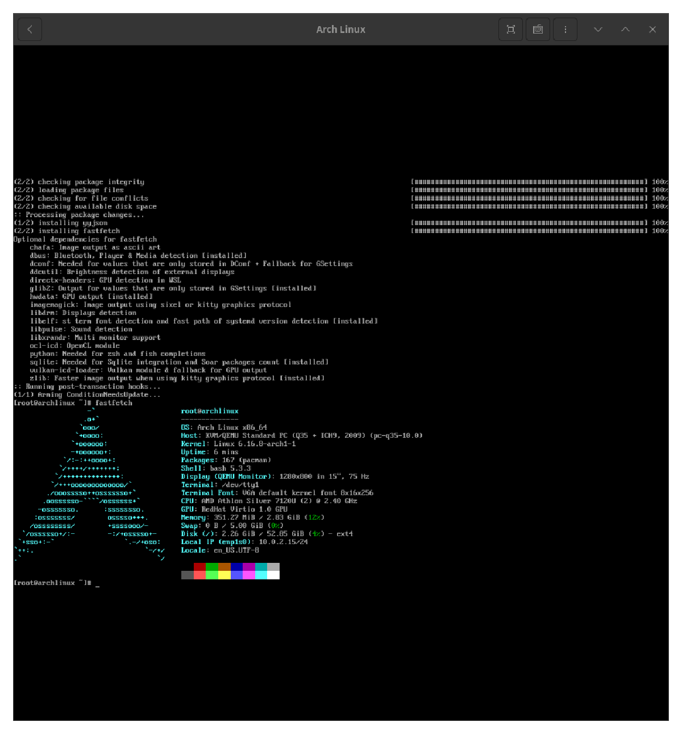Viewport: 682px width, 734px height.
Task: Click the Arch Linux window title
Action: pos(340,30)
